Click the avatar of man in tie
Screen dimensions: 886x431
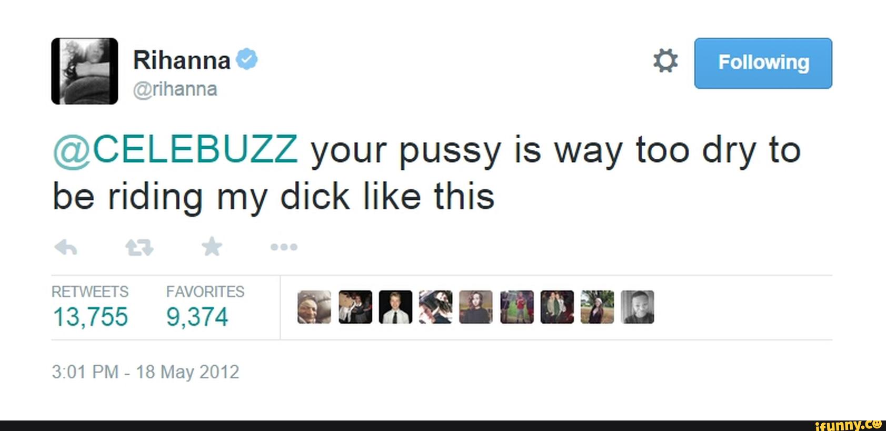tap(395, 307)
